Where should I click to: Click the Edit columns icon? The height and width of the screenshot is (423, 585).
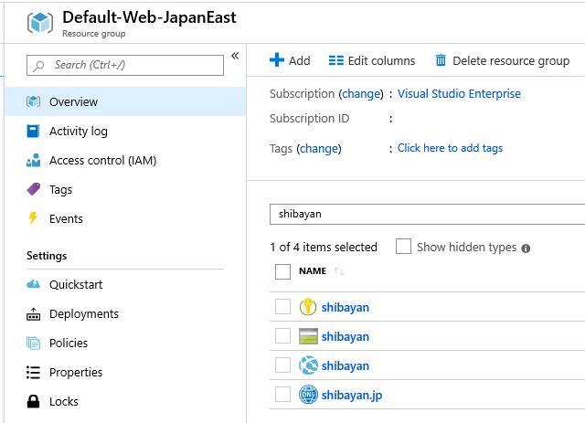point(336,60)
